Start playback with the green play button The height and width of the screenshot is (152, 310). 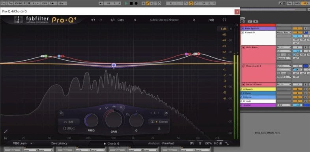click(x=126, y=4)
